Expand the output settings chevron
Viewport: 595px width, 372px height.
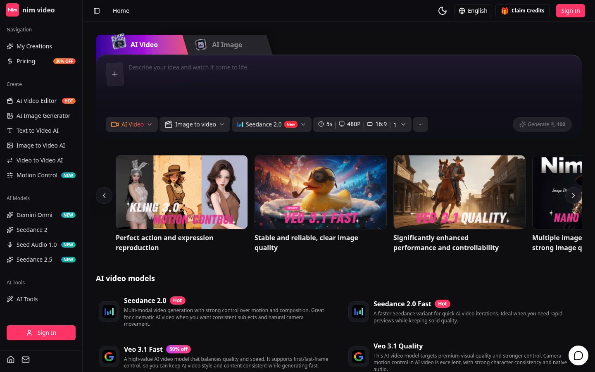pyautogui.click(x=403, y=124)
